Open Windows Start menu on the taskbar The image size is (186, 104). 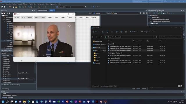tap(3, 102)
